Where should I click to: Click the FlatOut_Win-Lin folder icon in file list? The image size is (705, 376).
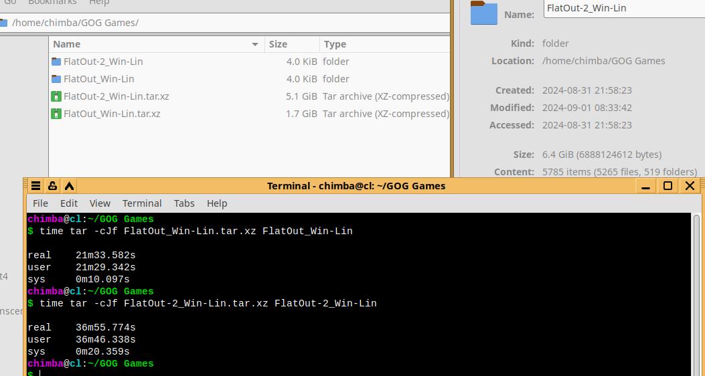coord(56,79)
